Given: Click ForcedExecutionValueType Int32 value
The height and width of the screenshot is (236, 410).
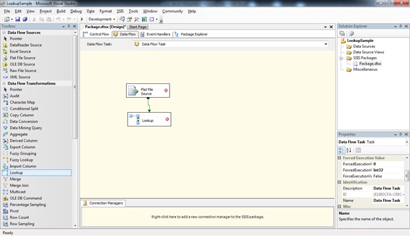Looking at the screenshot, I should coord(388,170).
